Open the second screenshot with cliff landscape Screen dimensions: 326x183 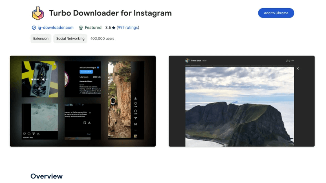click(242, 101)
